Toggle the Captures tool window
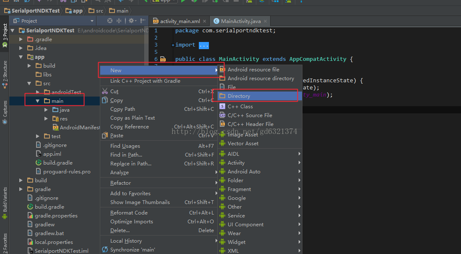This screenshot has width=461, height=254. pos(5,112)
